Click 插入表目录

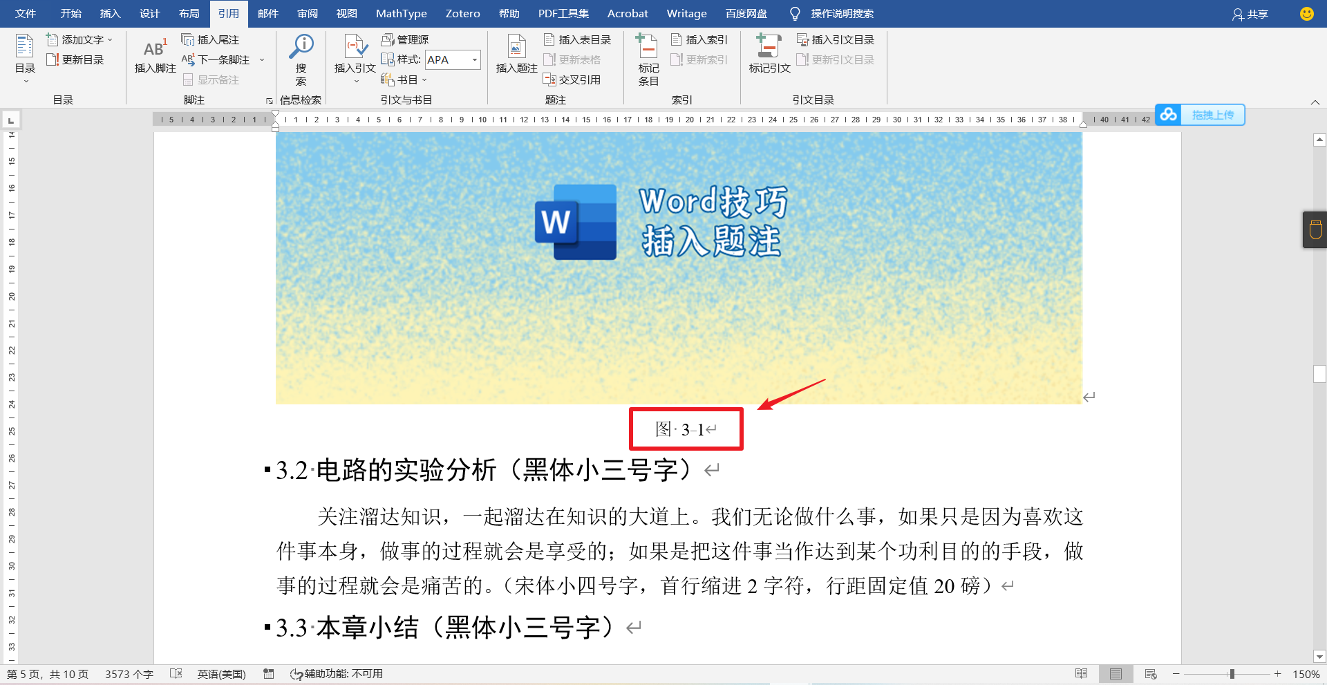click(x=578, y=40)
